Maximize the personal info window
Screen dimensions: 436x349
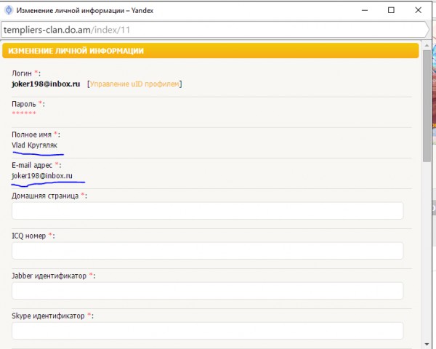[391, 10]
